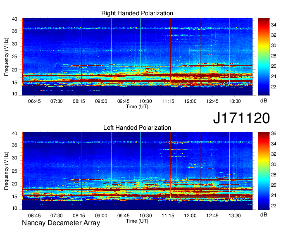Click 15 frequency tick of Right Handed plot
Image resolution: width=281 pixels, height=228 pixels.
tap(14, 83)
